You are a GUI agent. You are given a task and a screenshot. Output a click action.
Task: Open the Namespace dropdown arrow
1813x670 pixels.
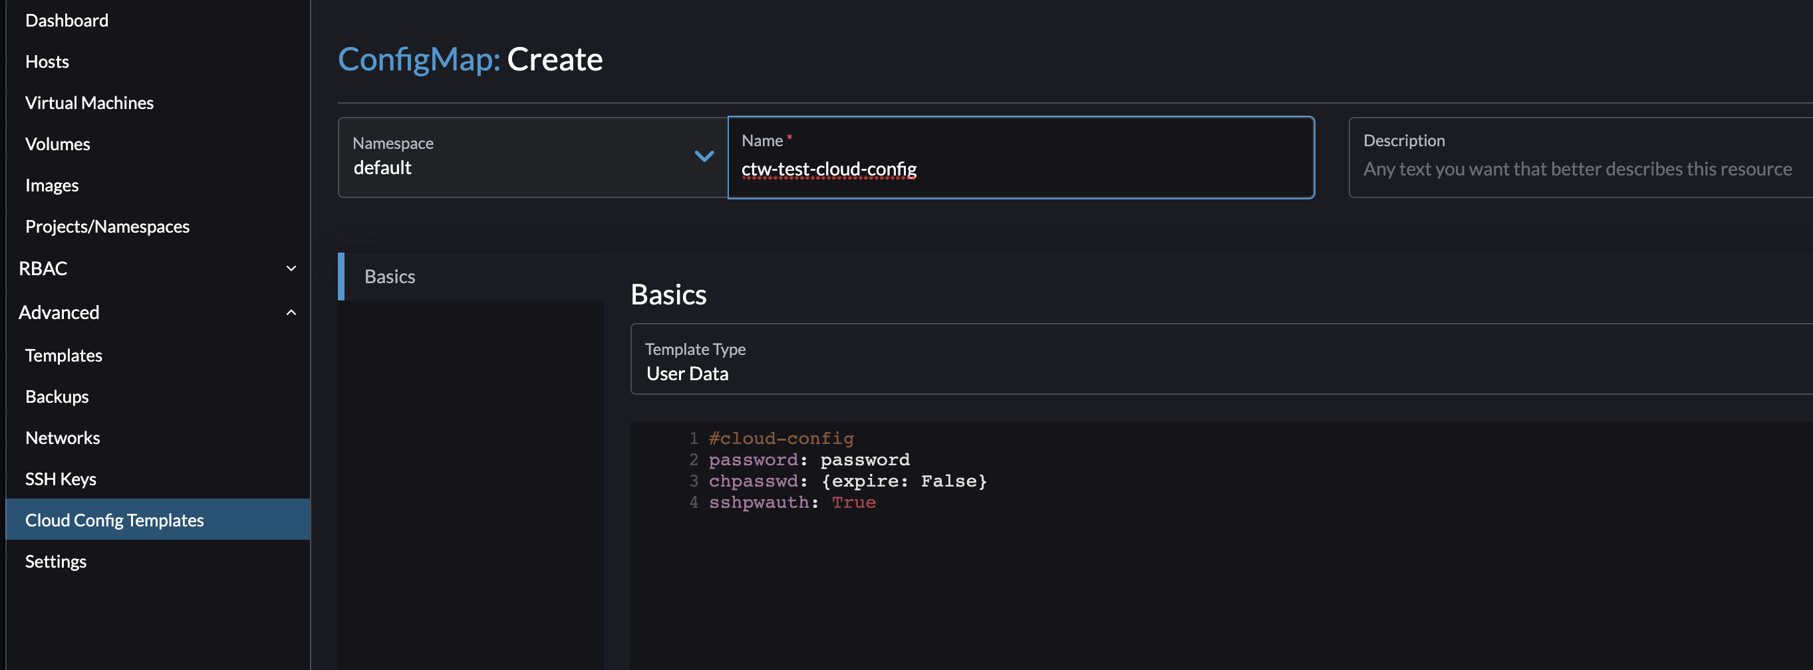point(704,156)
